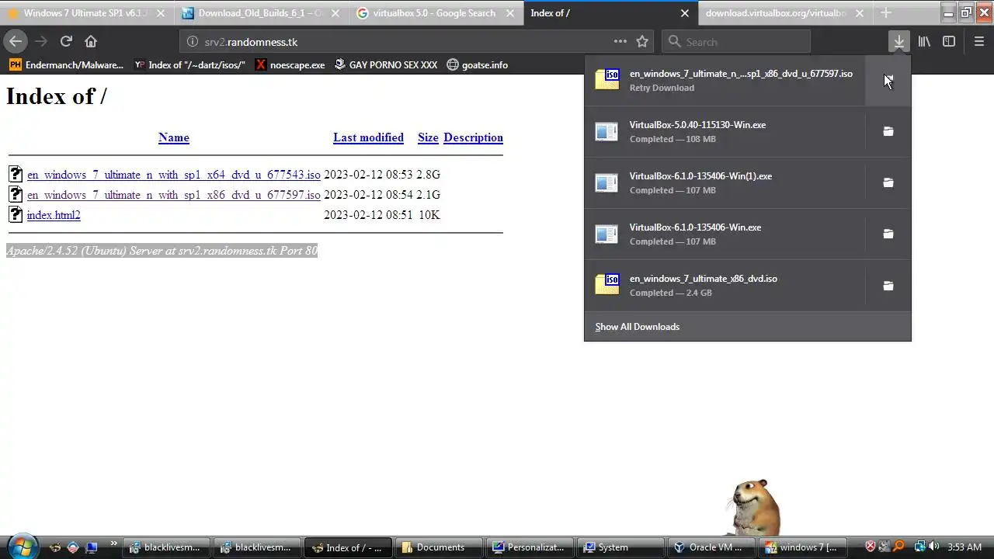Sort the listing by Name

point(174,137)
